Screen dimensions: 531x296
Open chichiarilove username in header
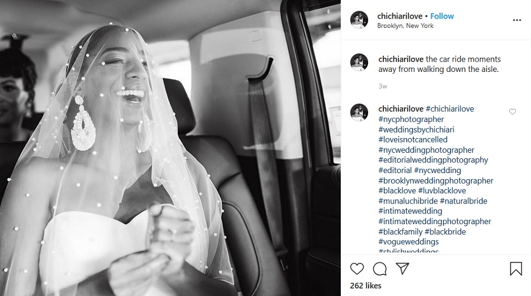(400, 16)
